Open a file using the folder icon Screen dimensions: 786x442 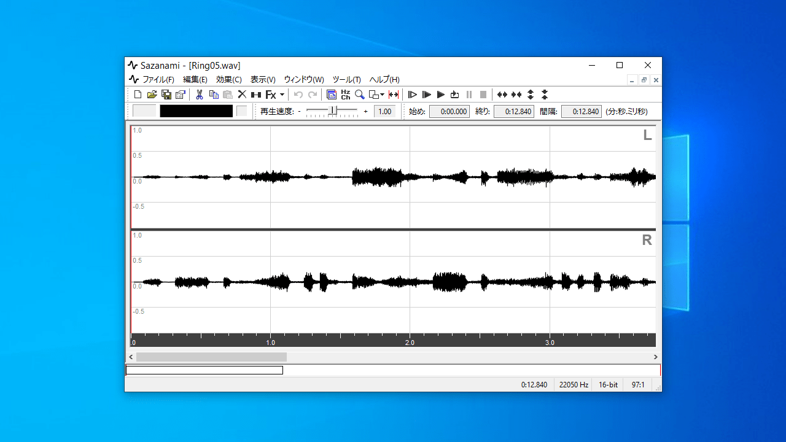click(152, 95)
